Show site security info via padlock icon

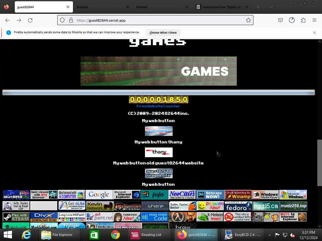71,20
